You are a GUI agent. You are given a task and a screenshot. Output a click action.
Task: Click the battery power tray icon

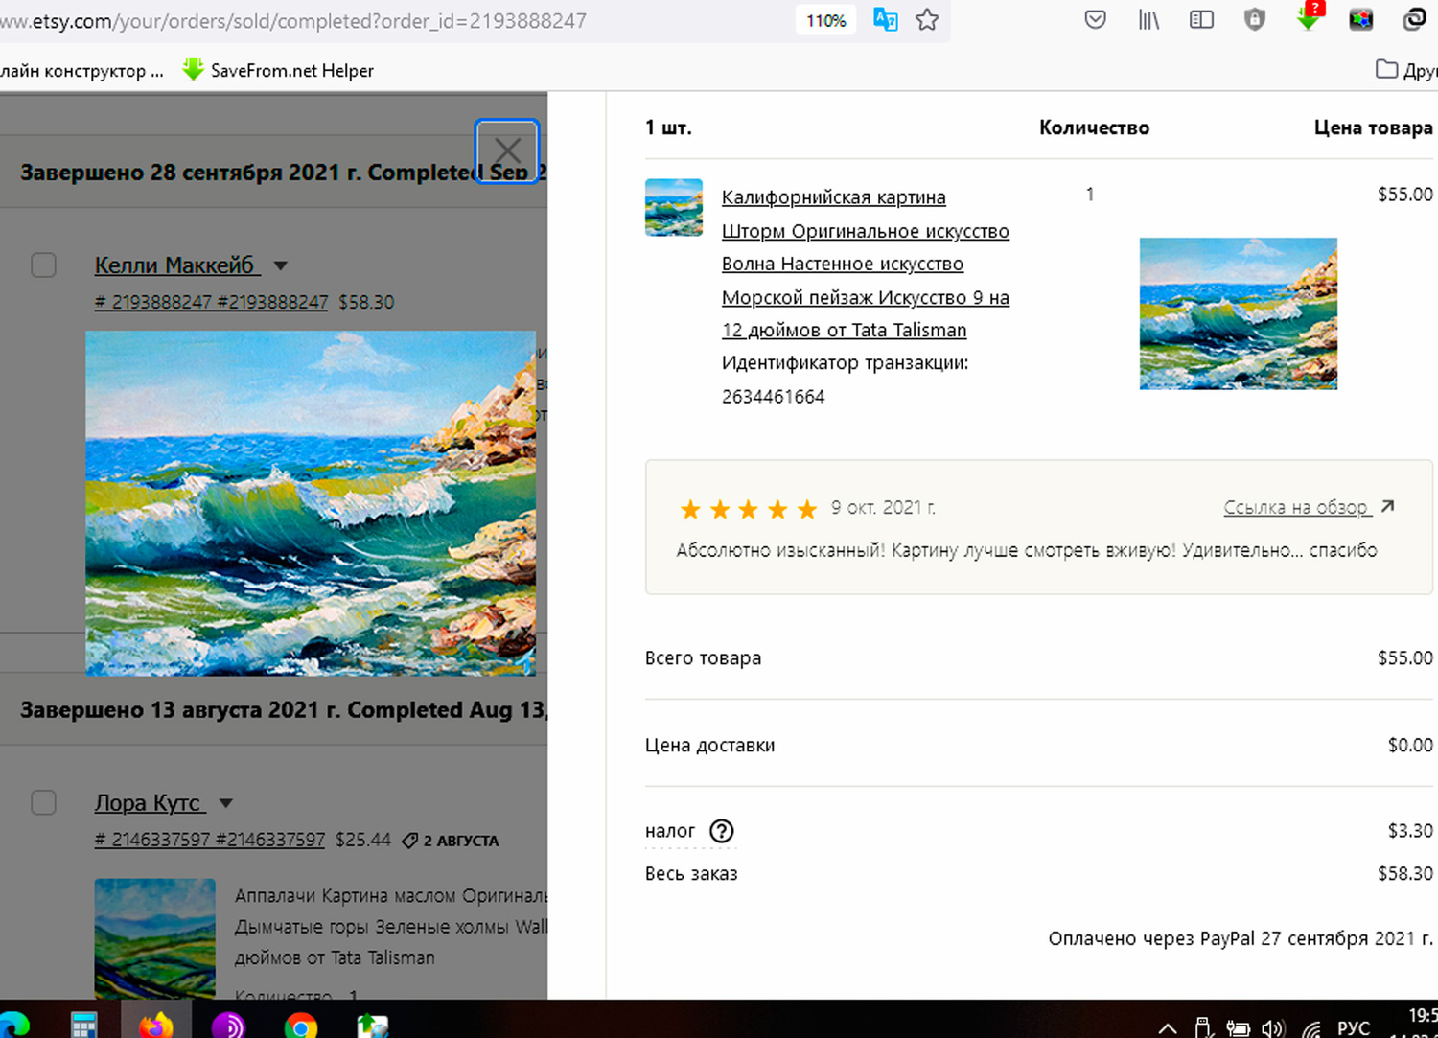coord(1238,1028)
